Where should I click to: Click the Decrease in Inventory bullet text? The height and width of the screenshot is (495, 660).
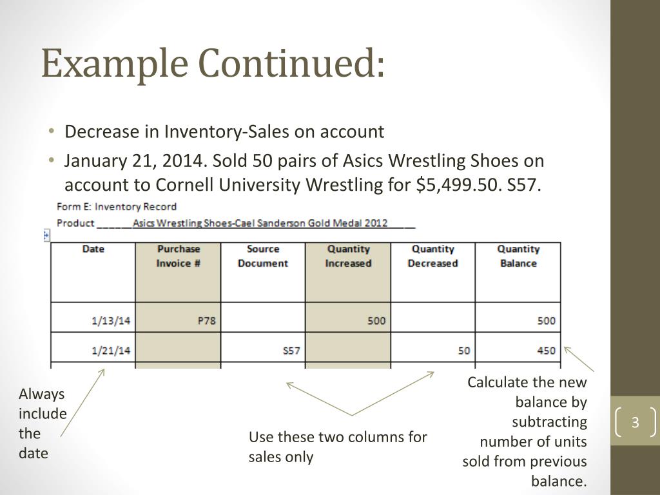(224, 131)
